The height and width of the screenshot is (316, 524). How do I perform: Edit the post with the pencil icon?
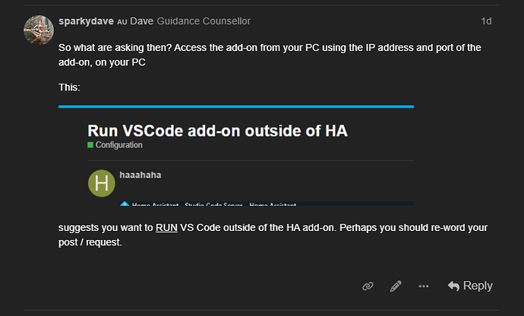(x=396, y=286)
